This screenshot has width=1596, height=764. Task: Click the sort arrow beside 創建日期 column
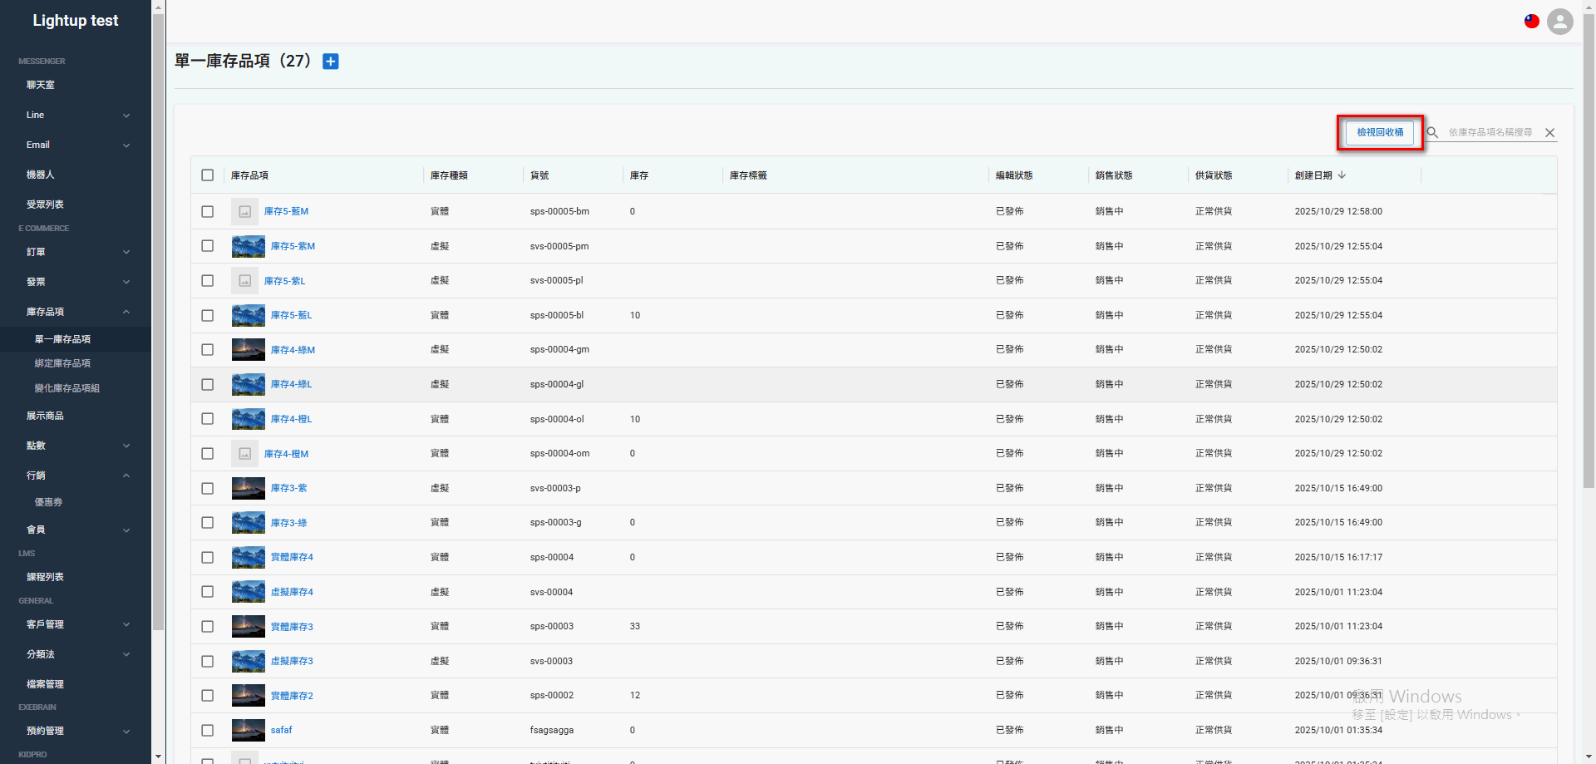click(x=1341, y=175)
